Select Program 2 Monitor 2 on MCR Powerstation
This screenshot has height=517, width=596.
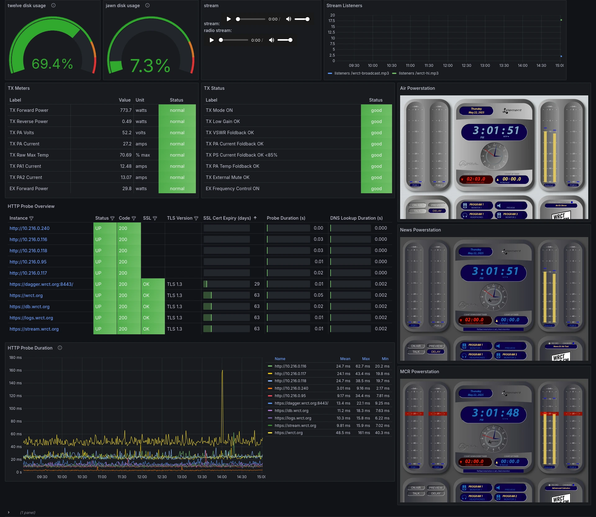click(510, 497)
